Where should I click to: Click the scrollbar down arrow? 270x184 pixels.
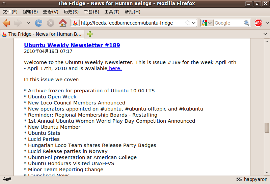267,172
